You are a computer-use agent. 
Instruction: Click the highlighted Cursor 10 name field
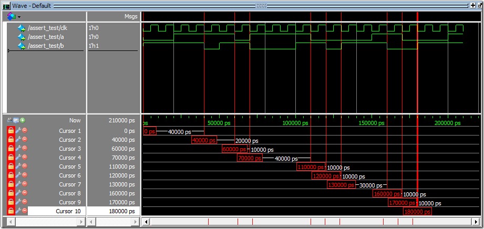pos(57,211)
